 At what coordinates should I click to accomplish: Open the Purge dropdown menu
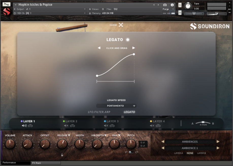tap(168, 9)
